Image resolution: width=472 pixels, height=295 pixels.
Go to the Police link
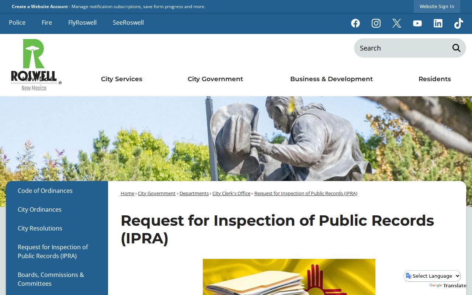click(x=17, y=22)
